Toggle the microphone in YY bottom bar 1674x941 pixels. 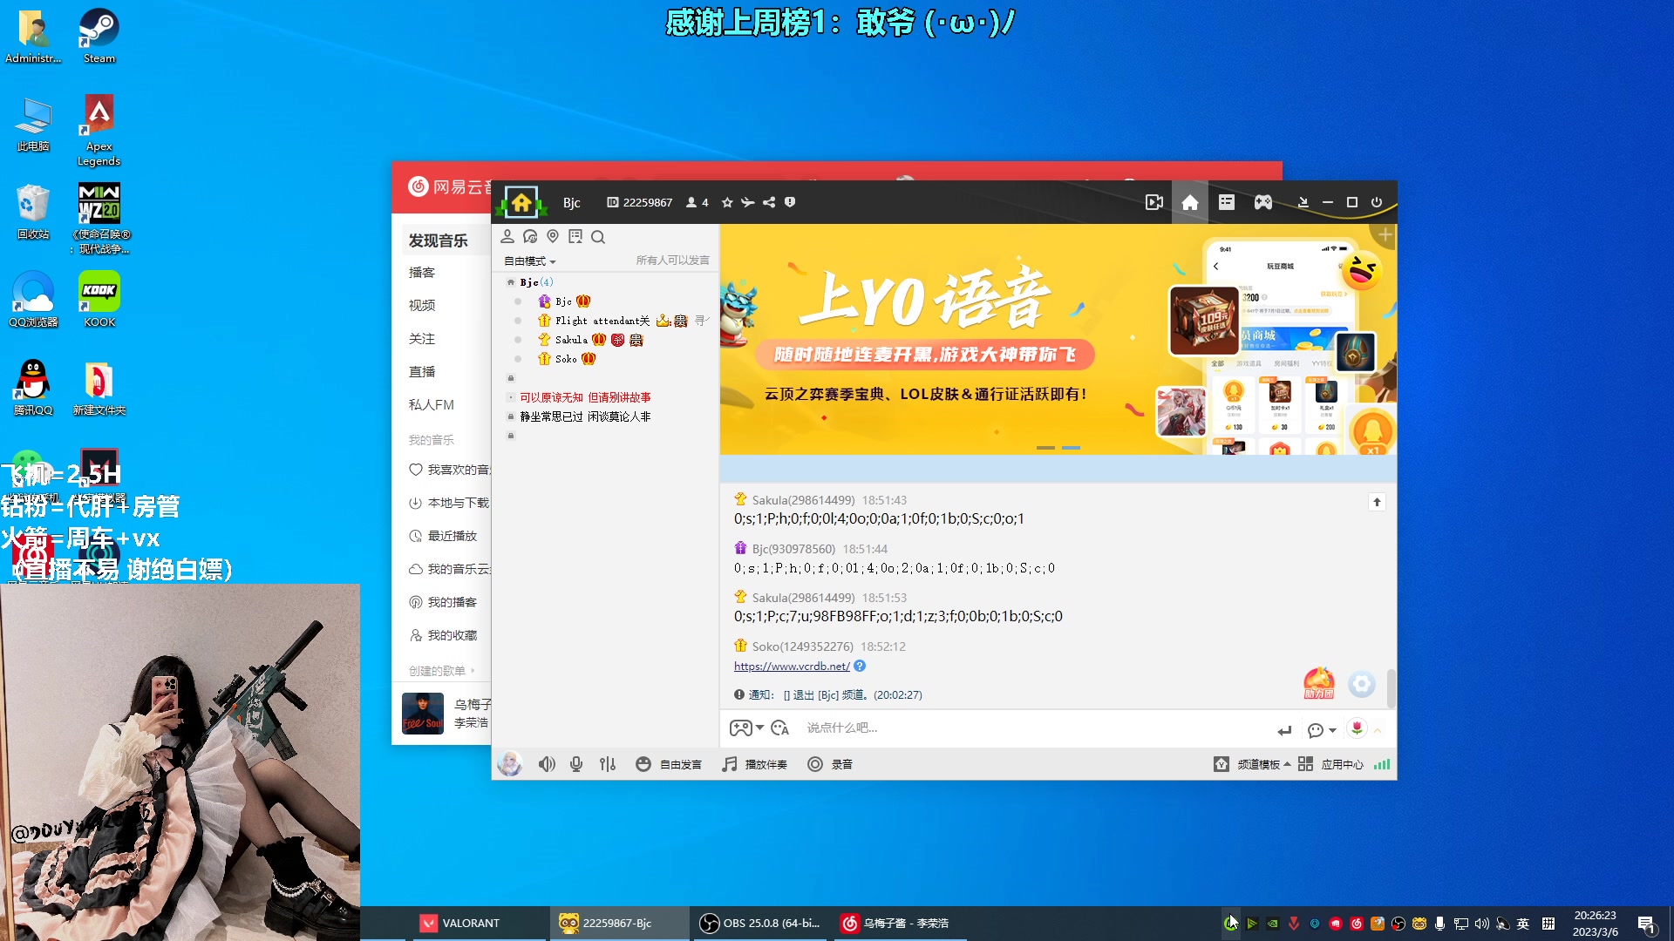pos(576,764)
